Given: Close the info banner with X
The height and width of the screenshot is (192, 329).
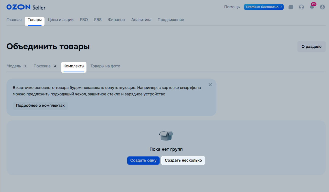Looking at the screenshot, I should pyautogui.click(x=210, y=85).
